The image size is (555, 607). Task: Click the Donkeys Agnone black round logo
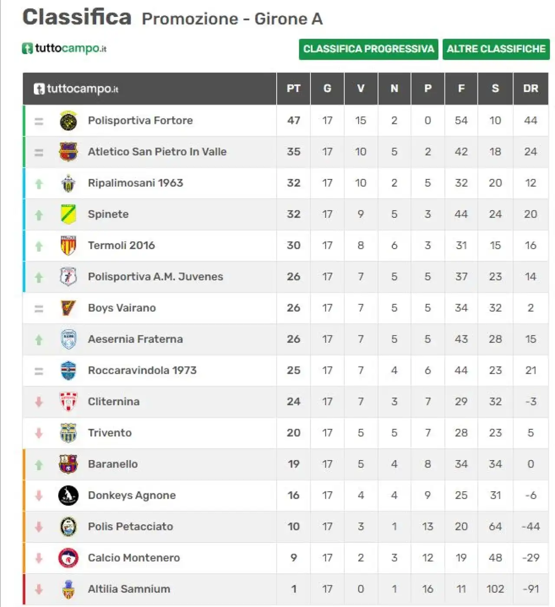pos(68,496)
